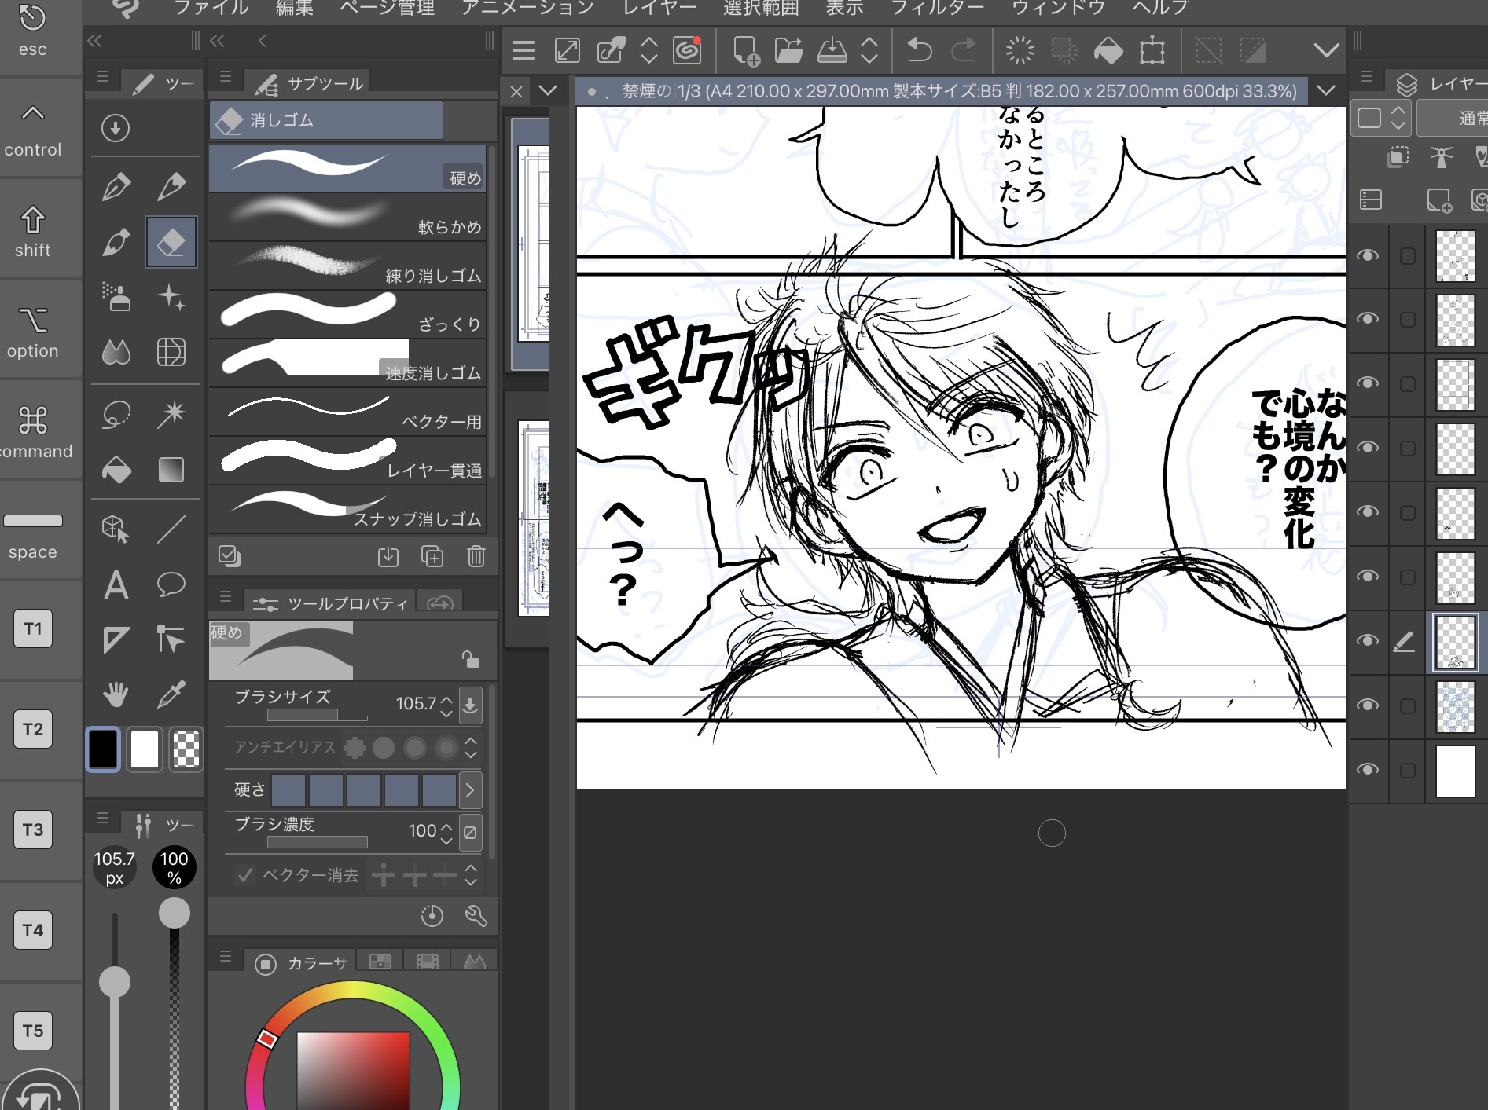Expand the command bar overflow chevron

pos(1326,51)
